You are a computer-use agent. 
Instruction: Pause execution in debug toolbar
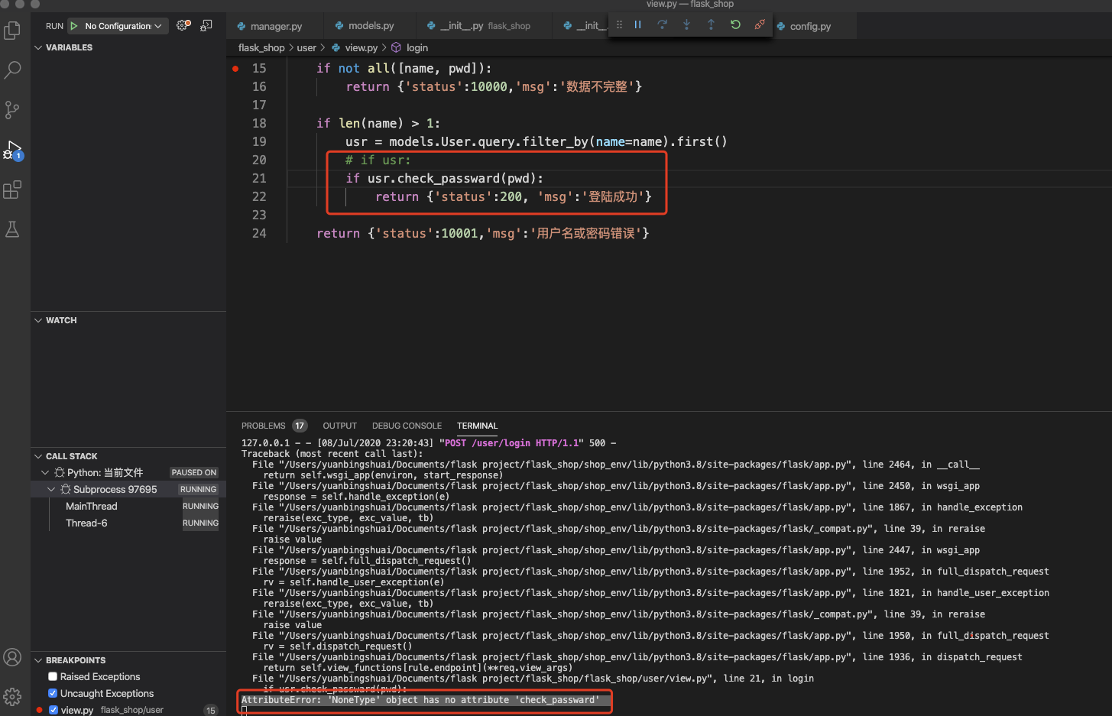point(637,24)
